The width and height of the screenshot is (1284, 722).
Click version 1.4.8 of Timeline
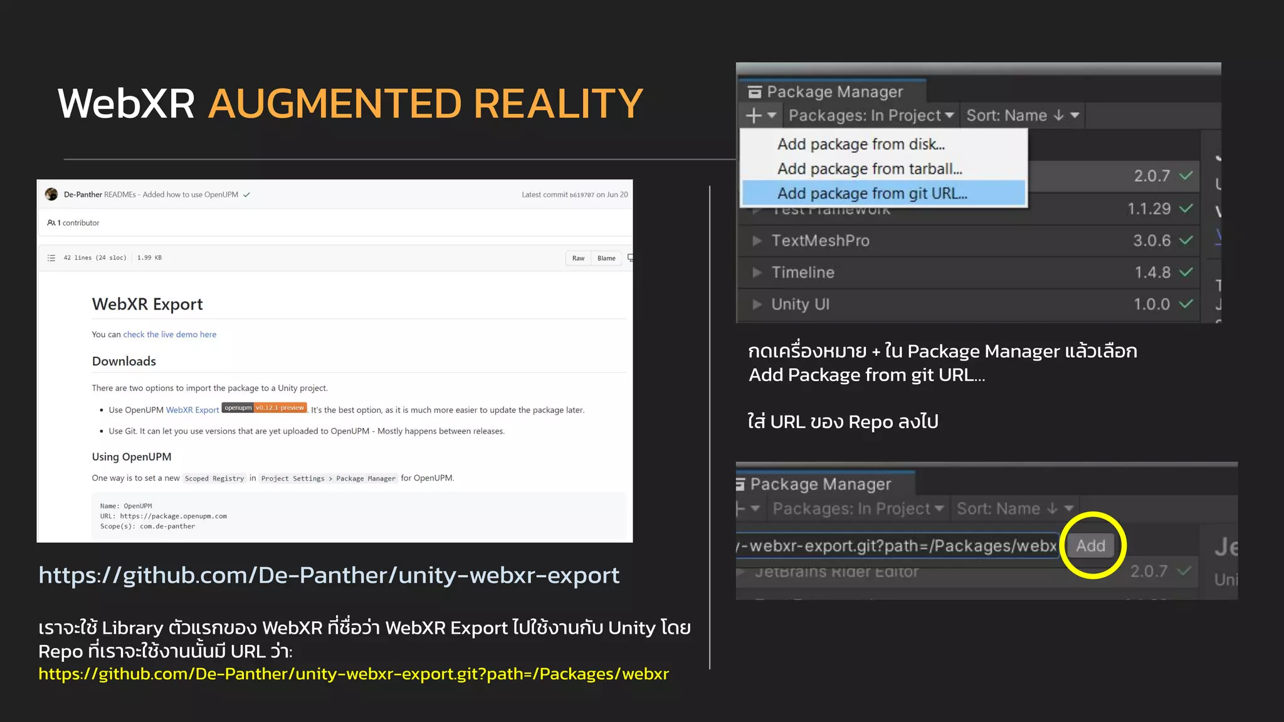pyautogui.click(x=1152, y=273)
